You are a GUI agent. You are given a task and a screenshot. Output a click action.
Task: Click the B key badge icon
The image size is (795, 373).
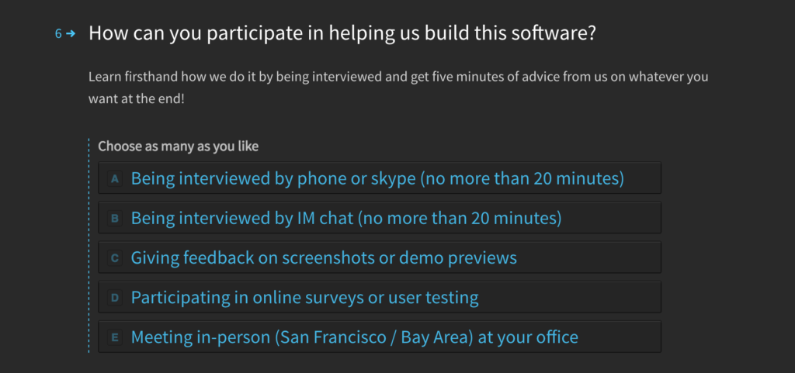pos(115,218)
